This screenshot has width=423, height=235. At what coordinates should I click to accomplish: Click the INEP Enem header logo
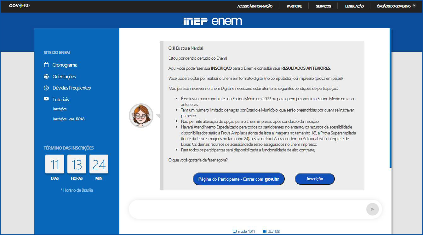(213, 21)
